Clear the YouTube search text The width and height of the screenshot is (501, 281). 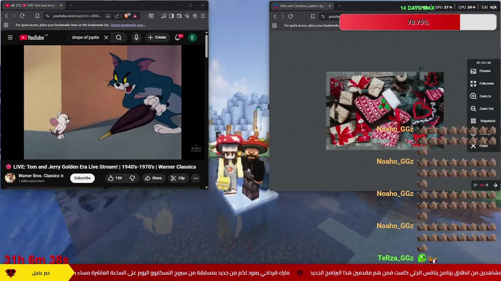106,37
